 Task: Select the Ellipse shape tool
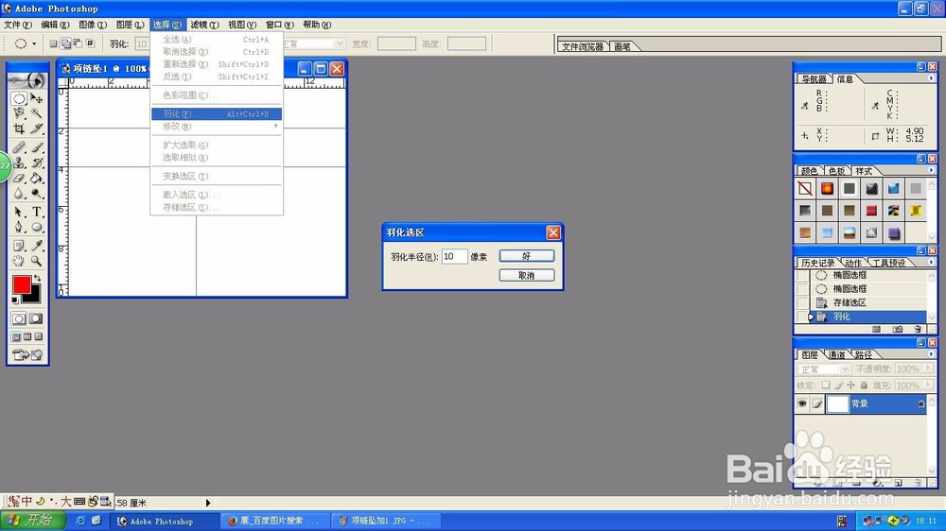pyautogui.click(x=37, y=227)
